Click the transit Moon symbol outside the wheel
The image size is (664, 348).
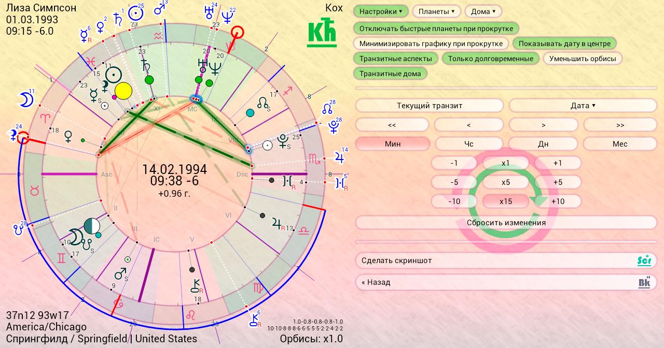(x=25, y=100)
